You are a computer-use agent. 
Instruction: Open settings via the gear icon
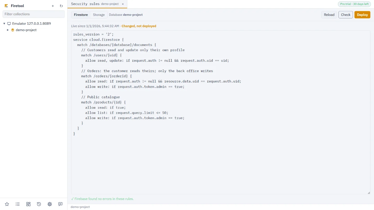[x=50, y=204]
